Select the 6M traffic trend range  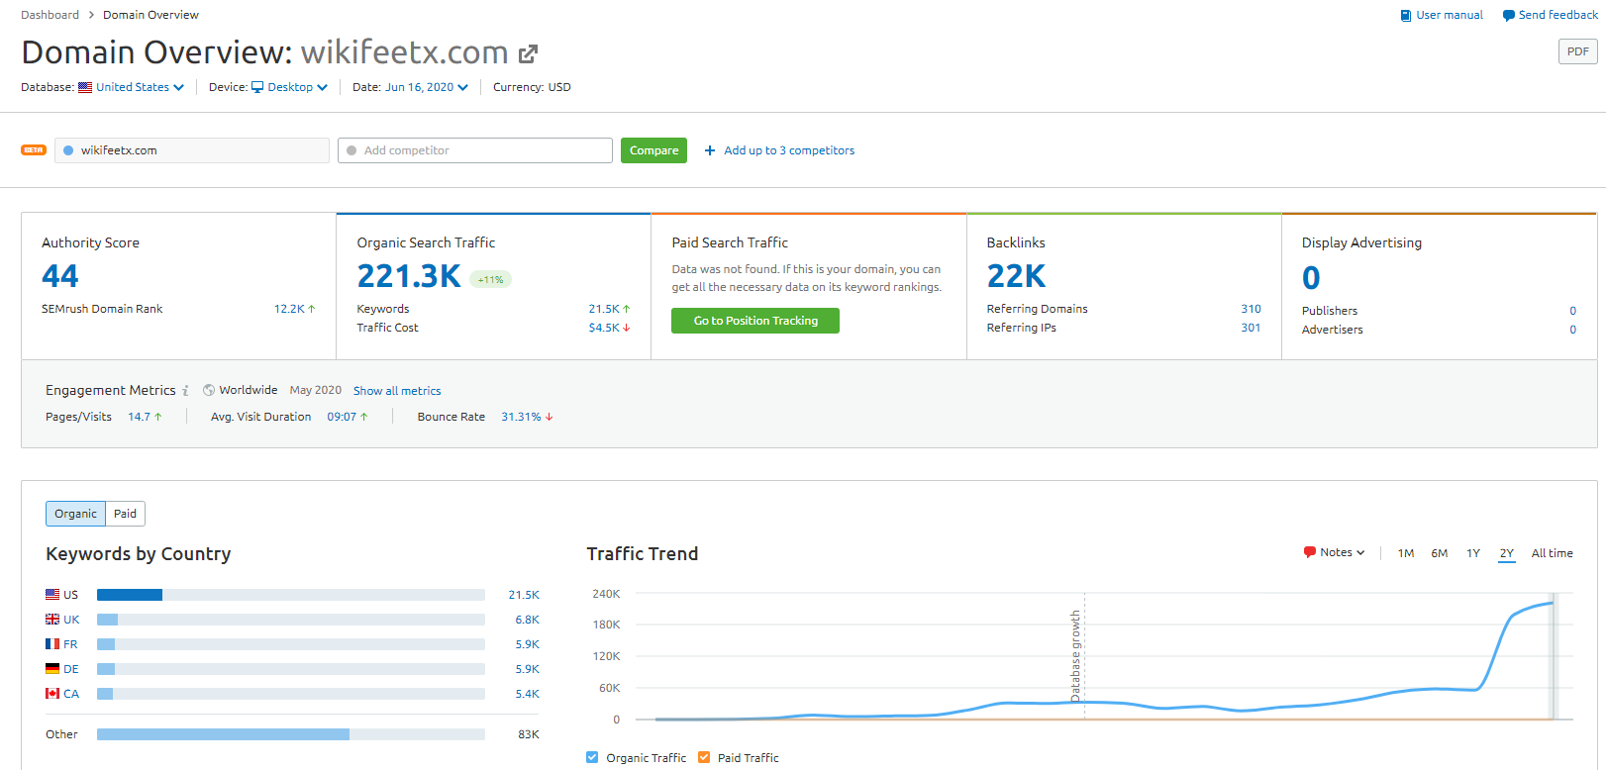1440,553
